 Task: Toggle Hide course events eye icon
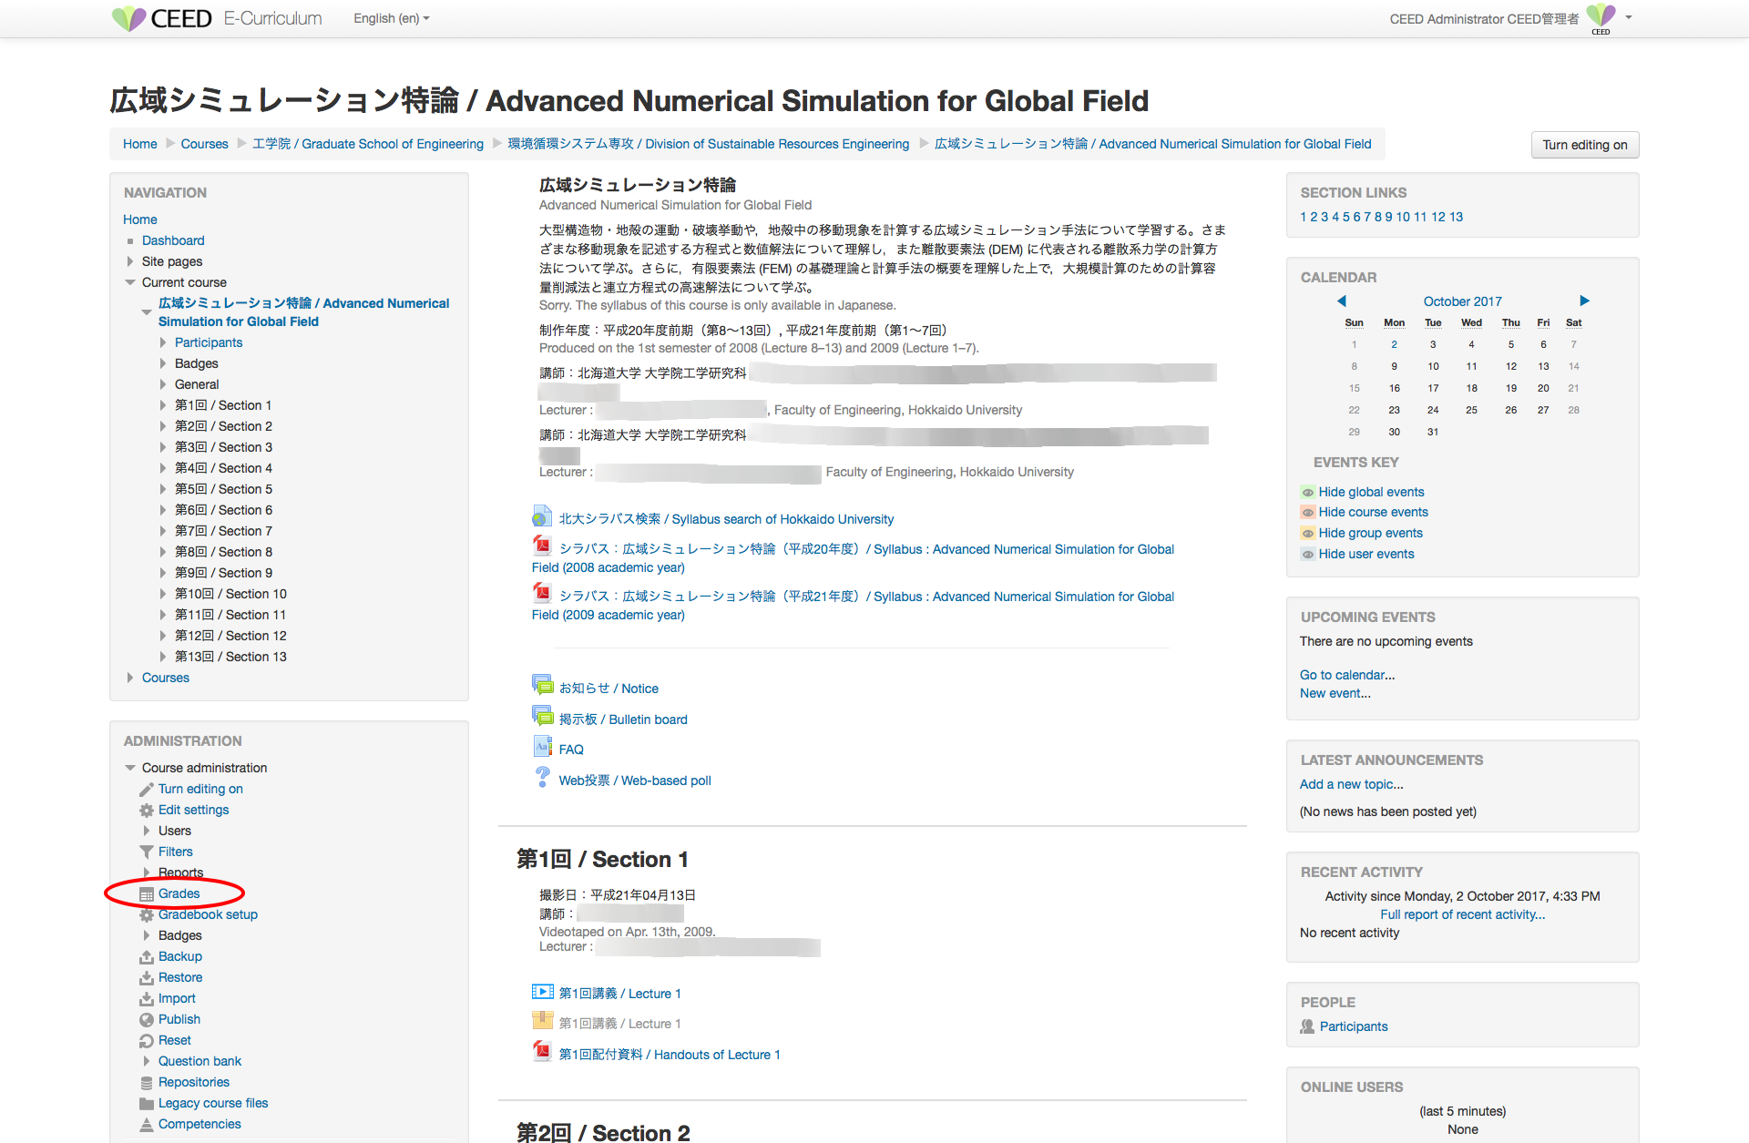(x=1308, y=513)
